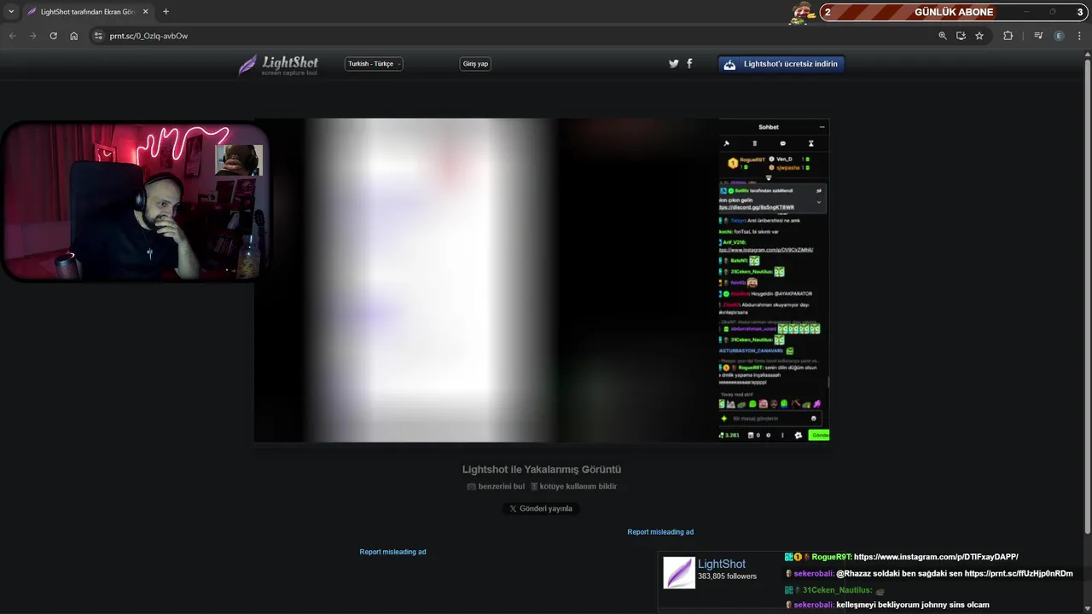View site information for prnt.sc
This screenshot has width=1092, height=614.
click(x=98, y=36)
